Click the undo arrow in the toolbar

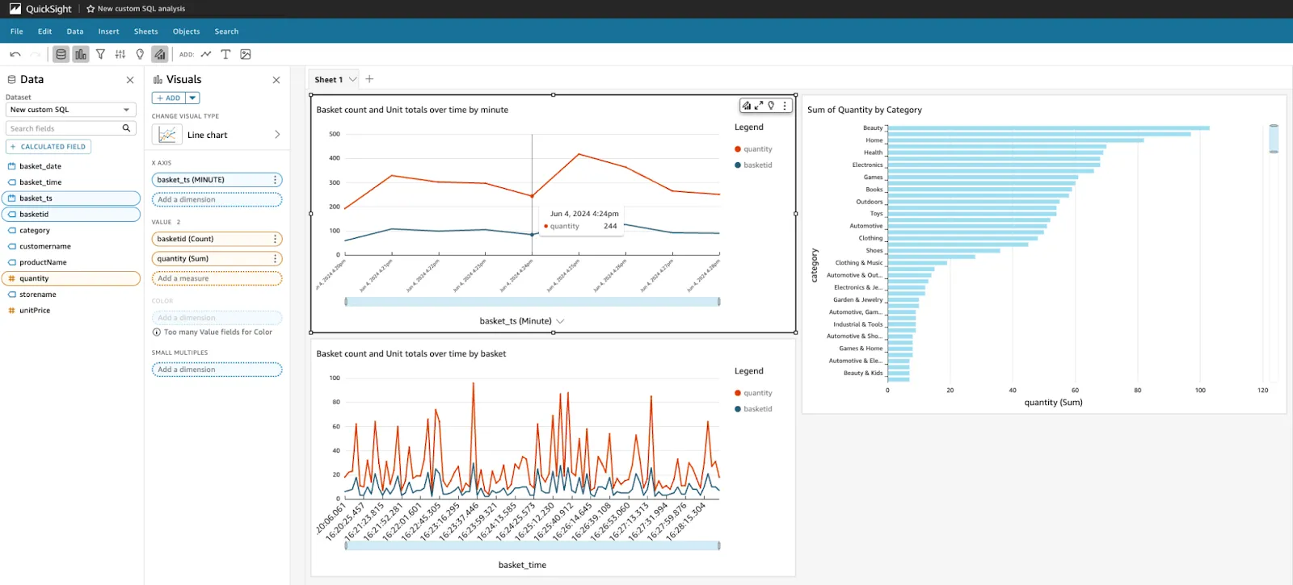click(x=15, y=55)
